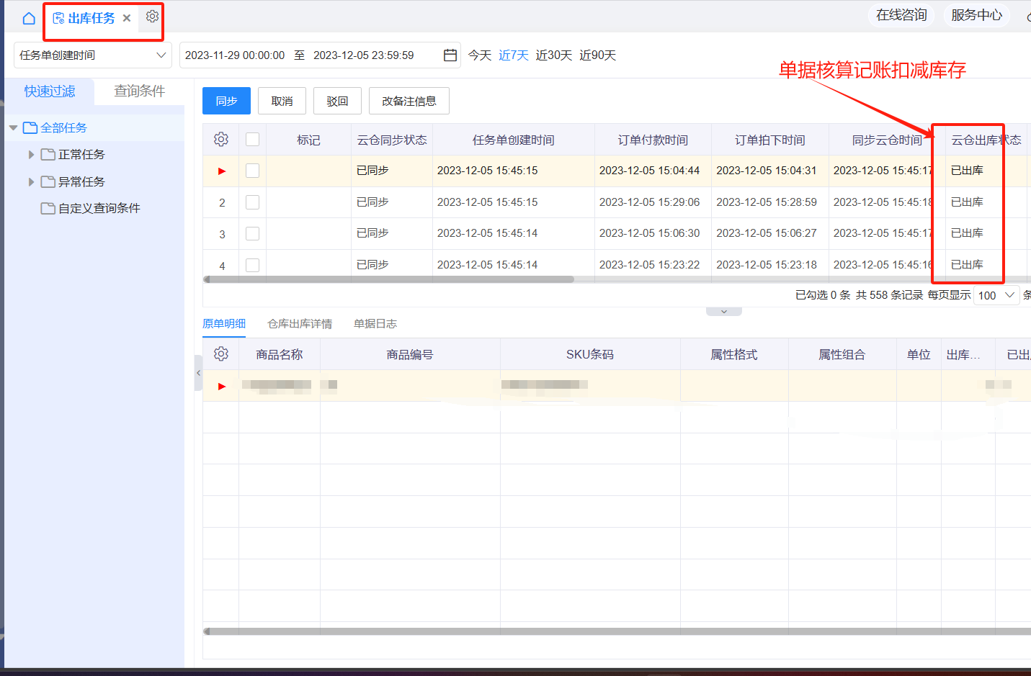Open 服务中心
Image resolution: width=1031 pixels, height=676 pixels.
point(977,15)
